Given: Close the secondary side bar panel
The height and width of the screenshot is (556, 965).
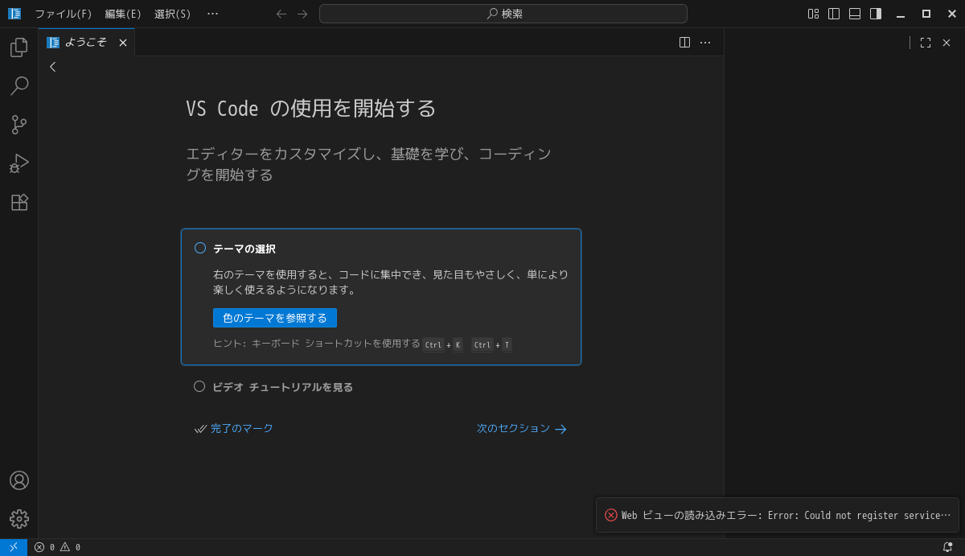Looking at the screenshot, I should pos(947,43).
